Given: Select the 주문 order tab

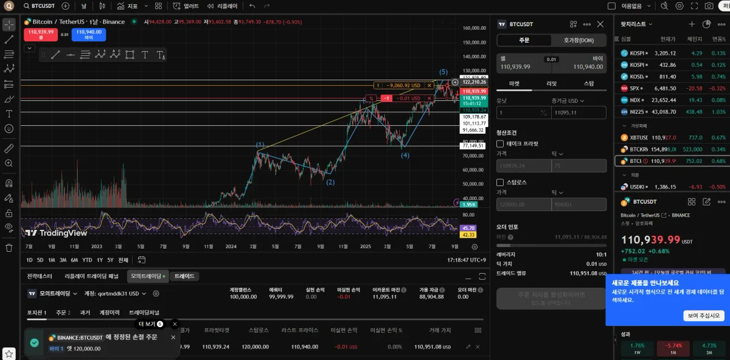Looking at the screenshot, I should pyautogui.click(x=524, y=40).
